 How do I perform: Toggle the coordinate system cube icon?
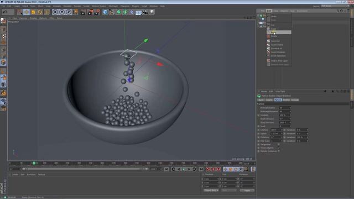click(x=75, y=12)
